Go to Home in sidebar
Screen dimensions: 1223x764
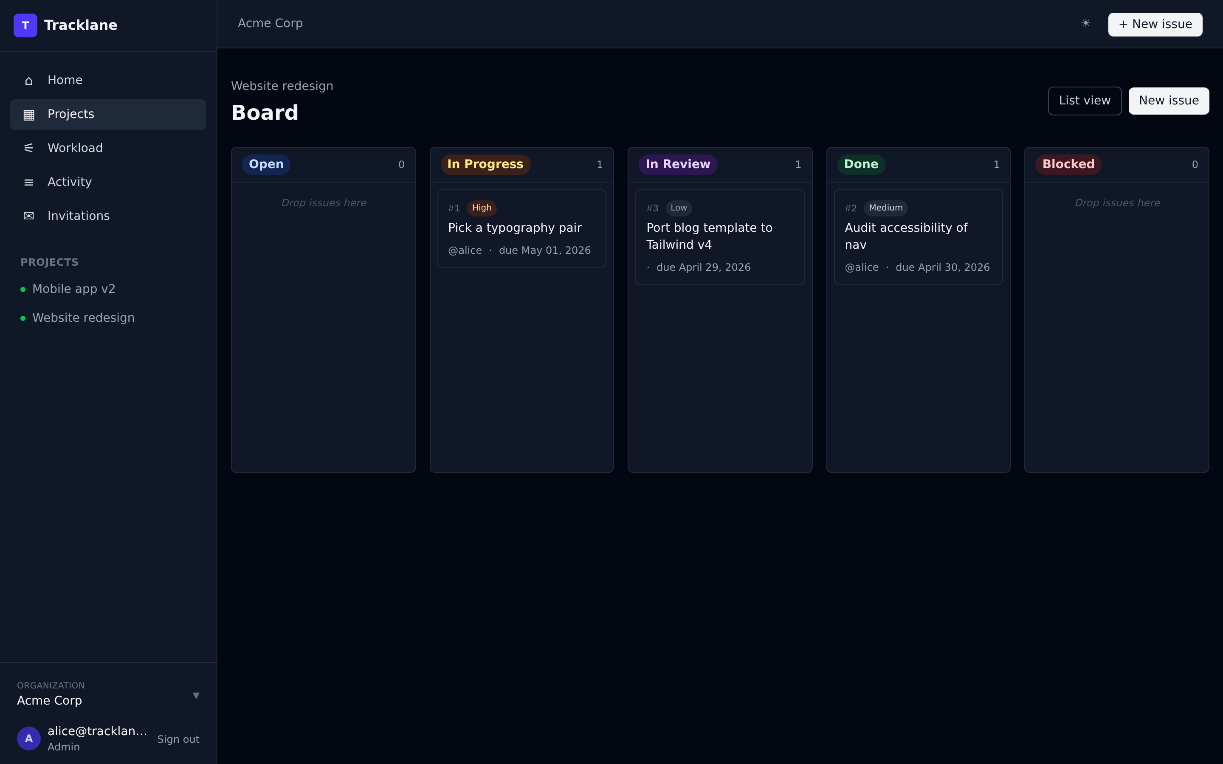108,80
